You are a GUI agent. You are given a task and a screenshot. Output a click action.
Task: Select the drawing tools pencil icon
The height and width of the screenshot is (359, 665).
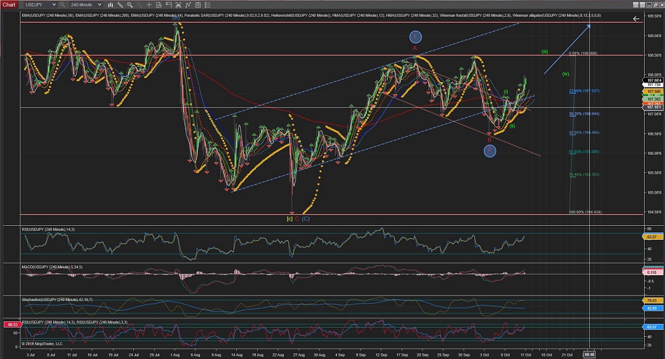click(120, 4)
